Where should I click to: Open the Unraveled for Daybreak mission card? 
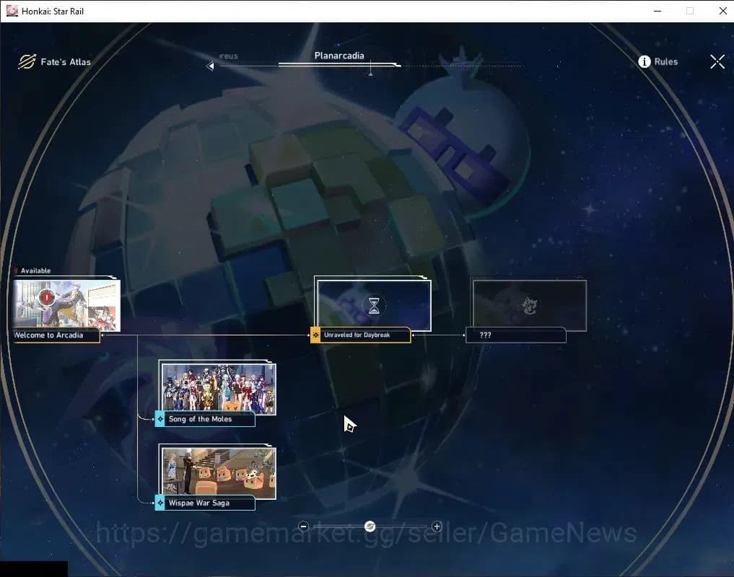[374, 305]
